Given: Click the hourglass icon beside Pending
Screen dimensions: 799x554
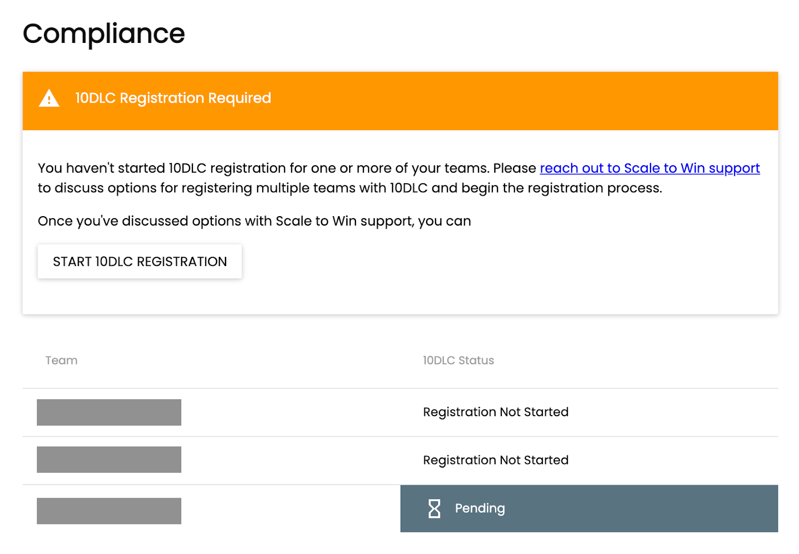Looking at the screenshot, I should pyautogui.click(x=434, y=509).
